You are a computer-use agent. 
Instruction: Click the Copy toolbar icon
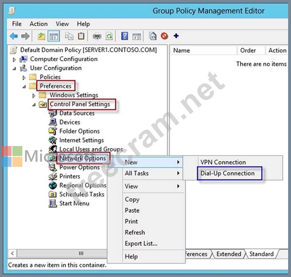(x=69, y=36)
